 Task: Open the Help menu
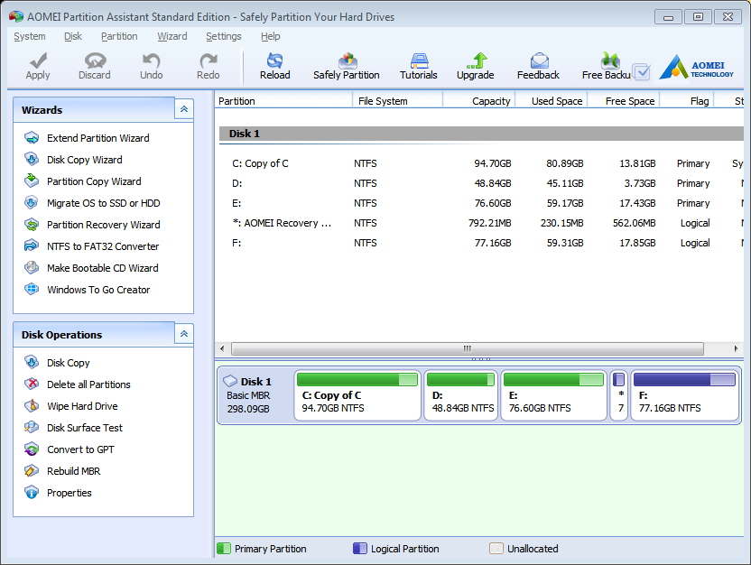pyautogui.click(x=271, y=36)
